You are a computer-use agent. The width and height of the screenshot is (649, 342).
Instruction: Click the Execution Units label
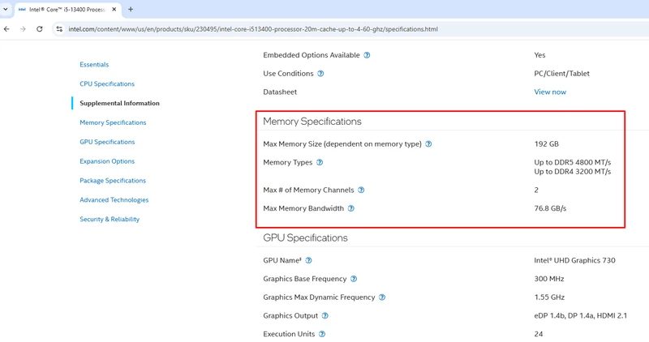(x=289, y=334)
